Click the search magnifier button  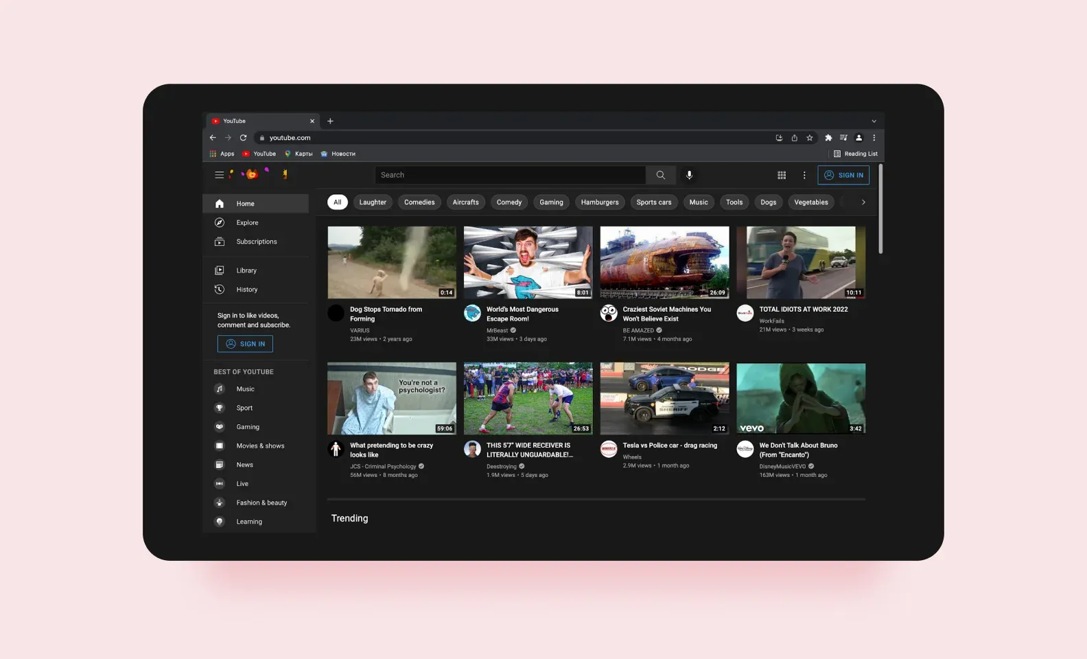tap(660, 175)
